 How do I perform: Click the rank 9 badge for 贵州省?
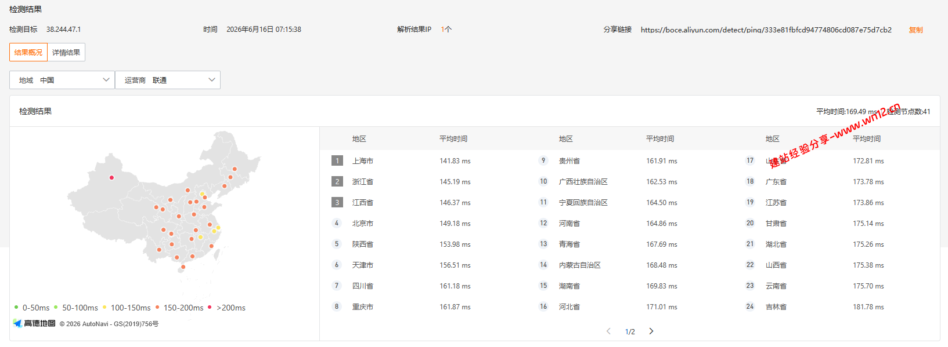pyautogui.click(x=543, y=160)
